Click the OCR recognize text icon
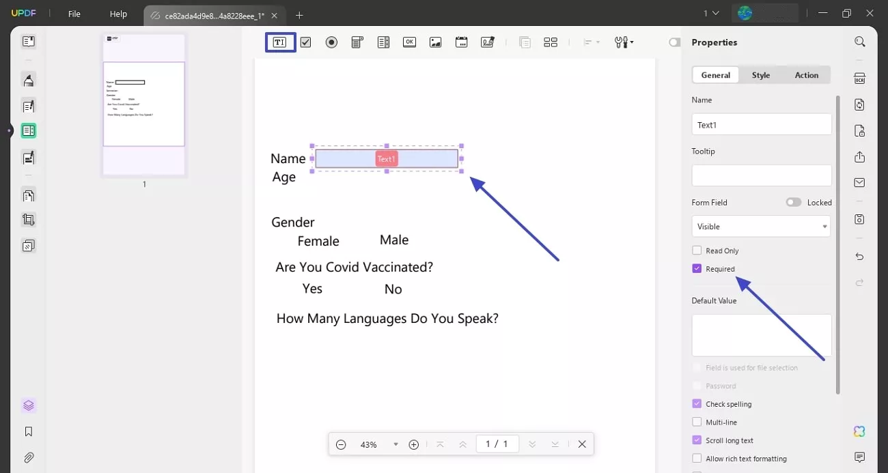The height and width of the screenshot is (473, 888). point(859,78)
